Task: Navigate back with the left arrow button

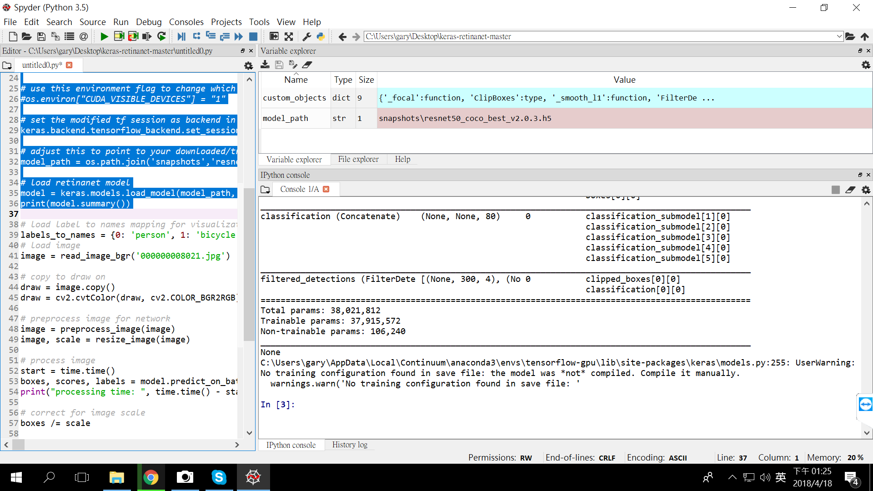Action: (x=342, y=36)
